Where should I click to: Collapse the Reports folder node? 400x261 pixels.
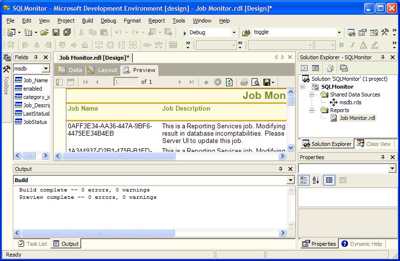[312, 111]
